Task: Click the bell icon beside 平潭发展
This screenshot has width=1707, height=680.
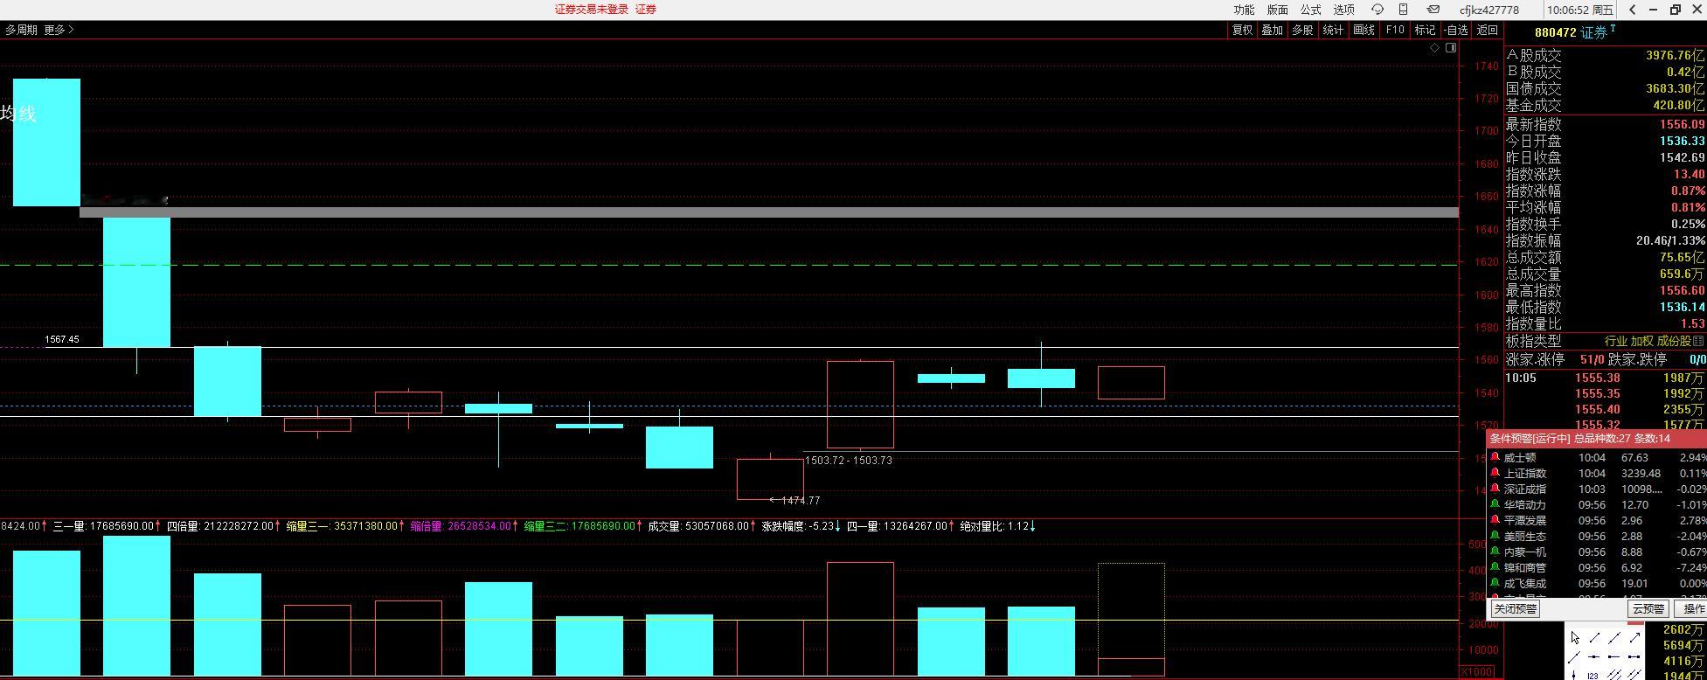Action: click(1495, 520)
